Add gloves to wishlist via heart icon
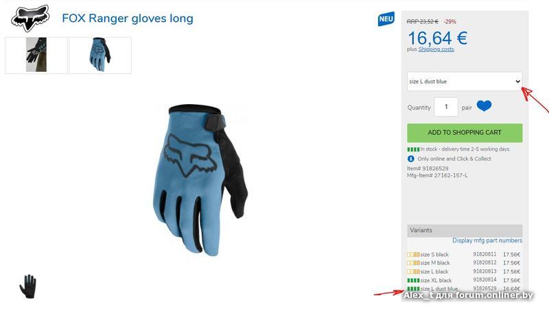549x311 pixels. [484, 106]
